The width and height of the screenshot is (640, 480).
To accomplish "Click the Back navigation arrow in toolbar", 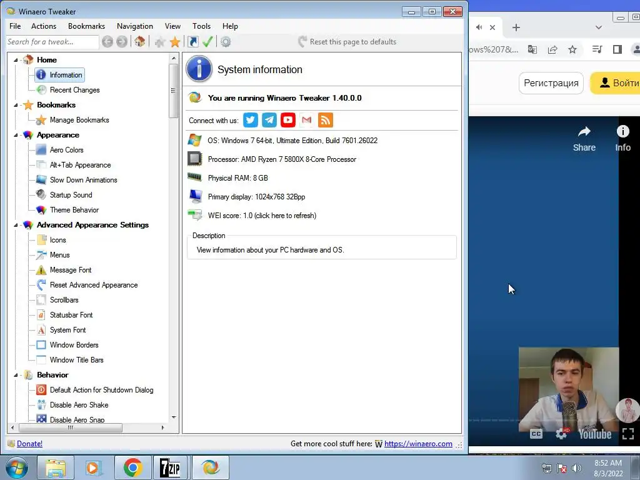I will click(x=107, y=42).
